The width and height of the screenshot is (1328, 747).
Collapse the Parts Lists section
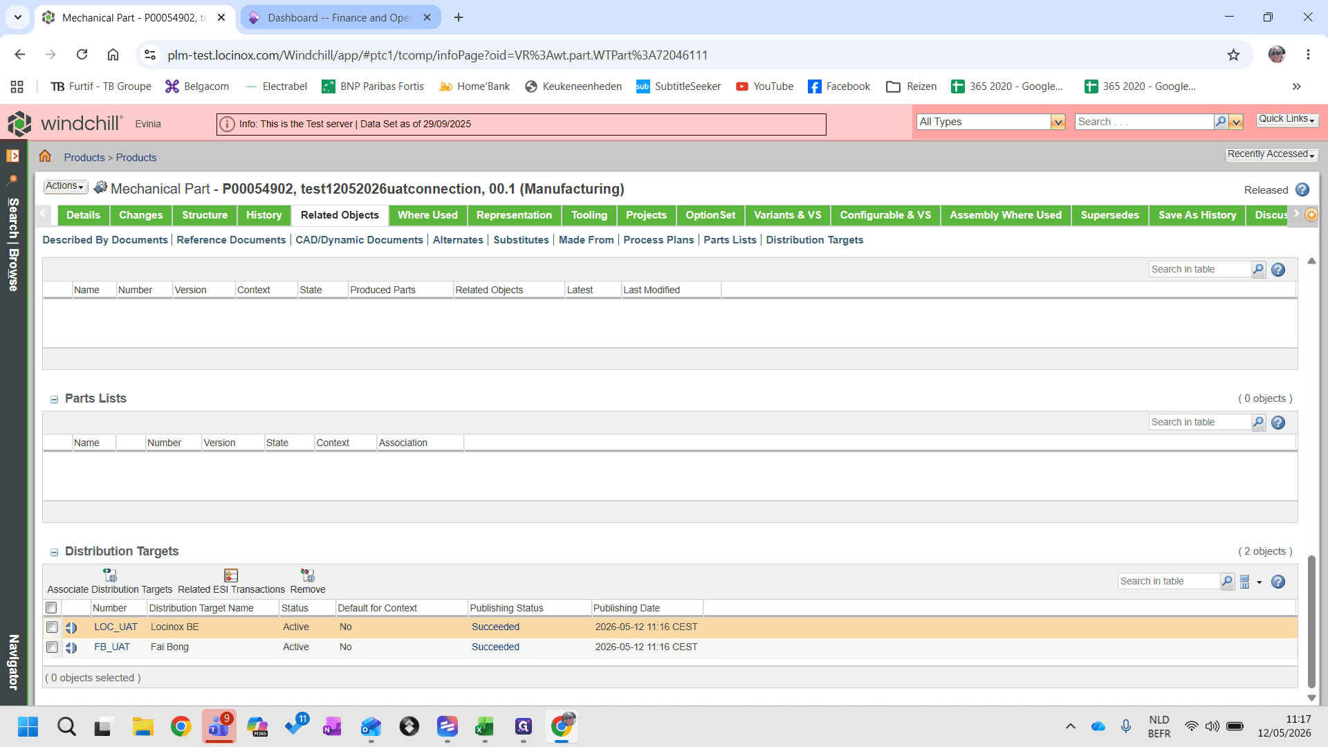tap(54, 399)
